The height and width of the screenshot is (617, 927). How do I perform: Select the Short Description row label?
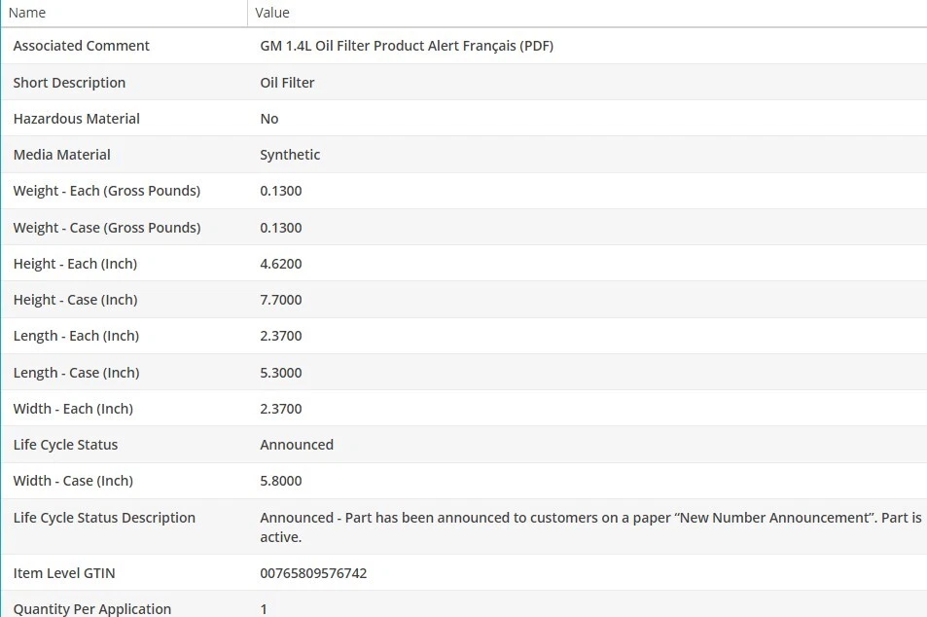pos(69,83)
